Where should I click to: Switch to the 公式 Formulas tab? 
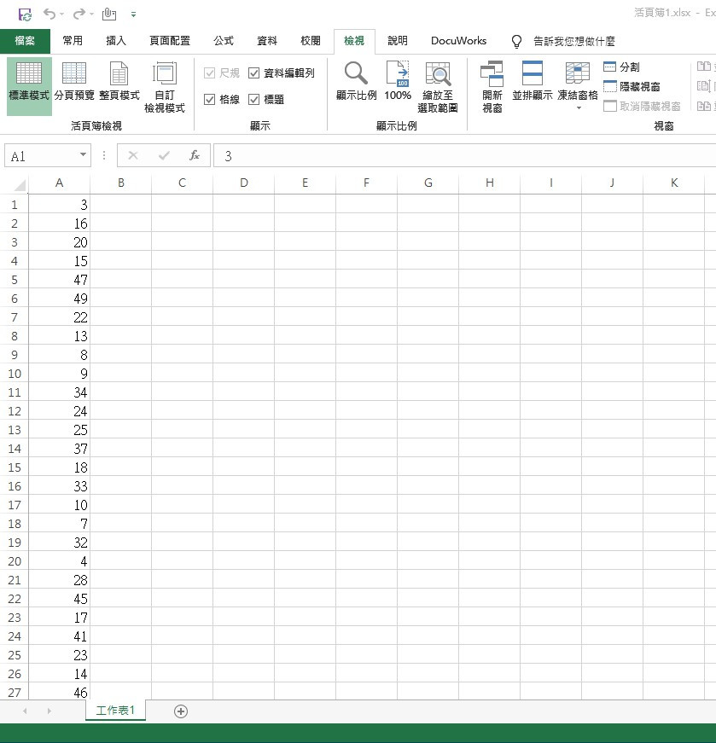pos(224,41)
